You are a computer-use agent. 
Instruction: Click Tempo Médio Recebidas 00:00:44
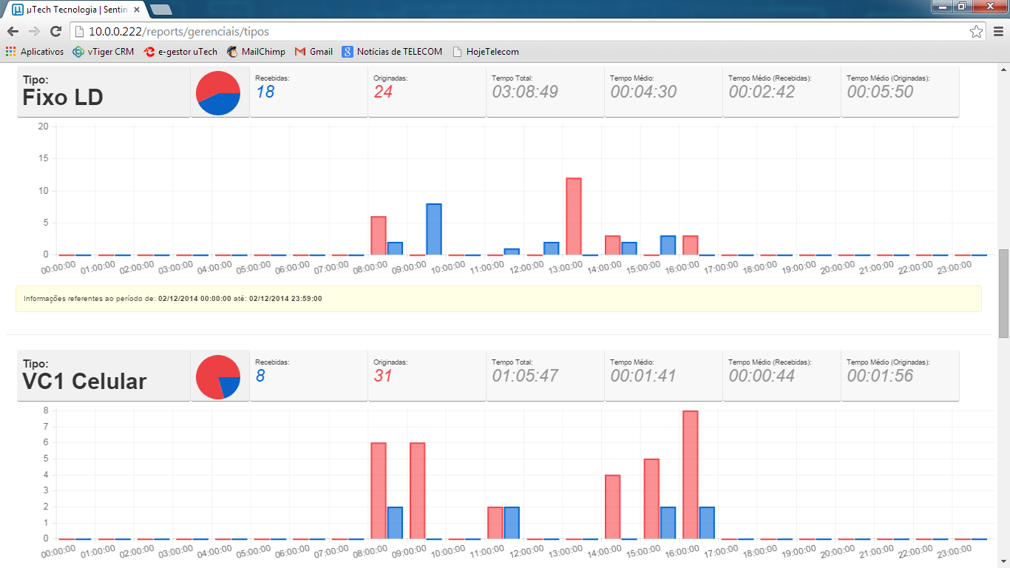762,376
